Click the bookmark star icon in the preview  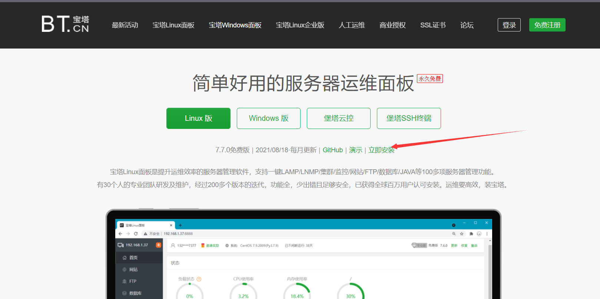[462, 234]
